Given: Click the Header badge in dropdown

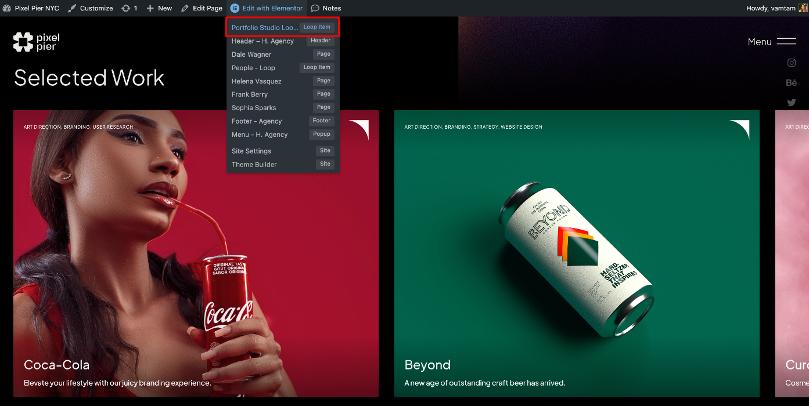Looking at the screenshot, I should click(x=321, y=41).
